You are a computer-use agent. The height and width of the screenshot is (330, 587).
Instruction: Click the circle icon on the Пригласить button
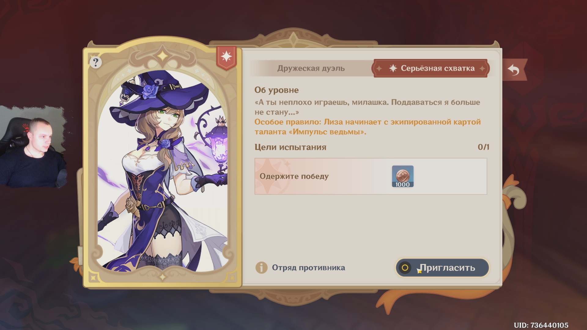click(405, 268)
